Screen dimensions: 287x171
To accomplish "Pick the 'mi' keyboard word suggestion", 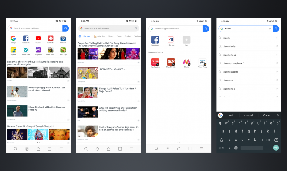I will coord(231,115).
